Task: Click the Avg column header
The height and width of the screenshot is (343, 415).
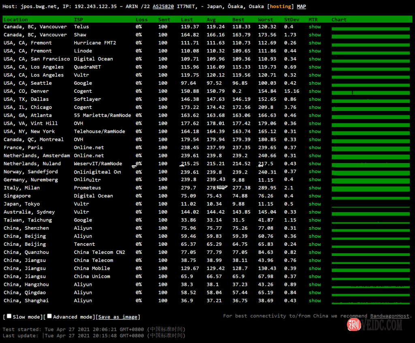Action: coord(211,19)
